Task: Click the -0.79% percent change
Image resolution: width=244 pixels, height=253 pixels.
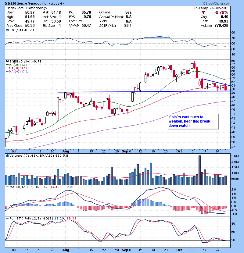Action: (x=221, y=12)
